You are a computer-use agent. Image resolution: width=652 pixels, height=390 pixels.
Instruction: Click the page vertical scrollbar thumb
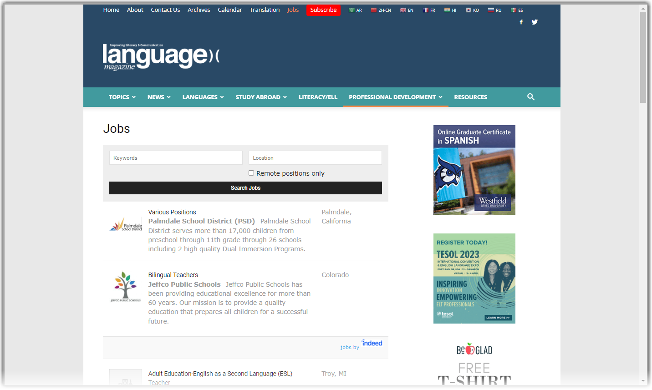(x=643, y=57)
